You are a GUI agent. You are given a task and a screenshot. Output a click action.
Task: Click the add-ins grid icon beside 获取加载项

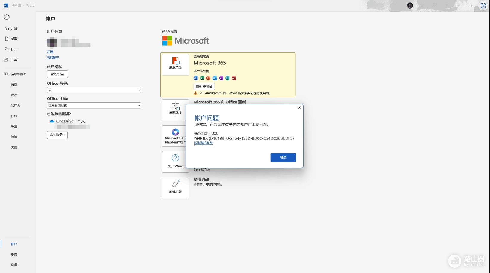[x=6, y=74]
